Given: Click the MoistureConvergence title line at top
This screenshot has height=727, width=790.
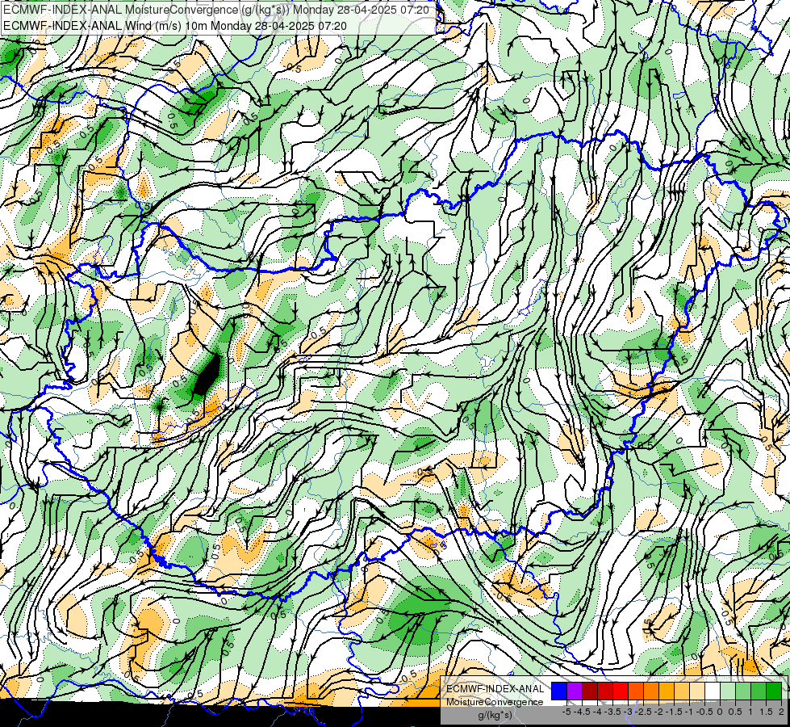Looking at the screenshot, I should pyautogui.click(x=216, y=10).
